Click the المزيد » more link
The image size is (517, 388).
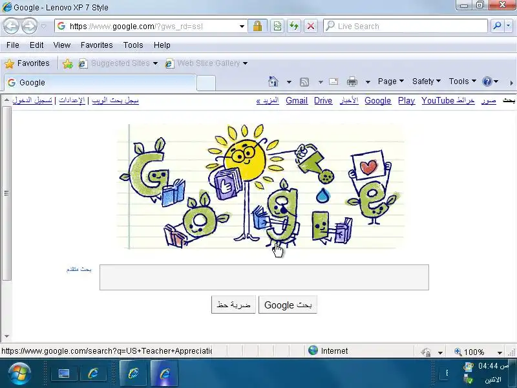[268, 101]
